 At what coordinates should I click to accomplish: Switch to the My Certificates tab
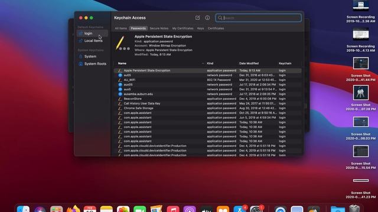click(183, 28)
